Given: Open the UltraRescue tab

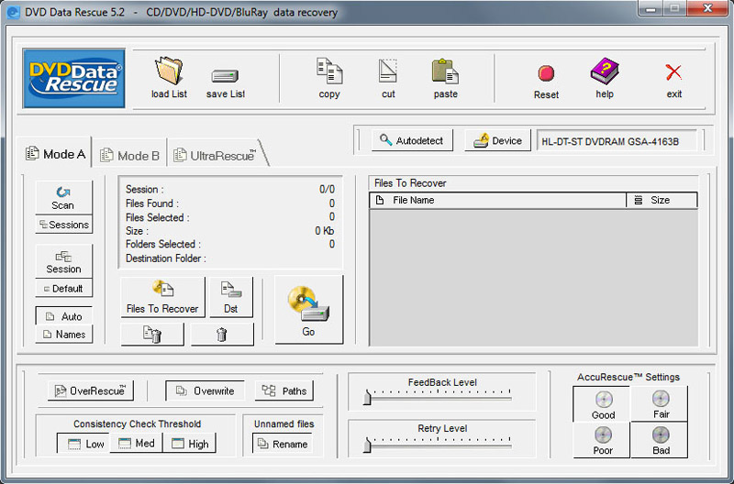Looking at the screenshot, I should tap(216, 155).
